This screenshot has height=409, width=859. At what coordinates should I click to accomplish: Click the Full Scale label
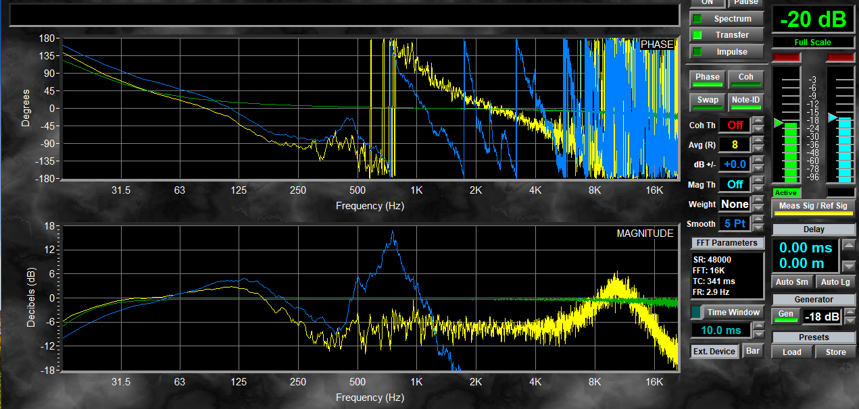click(x=814, y=43)
